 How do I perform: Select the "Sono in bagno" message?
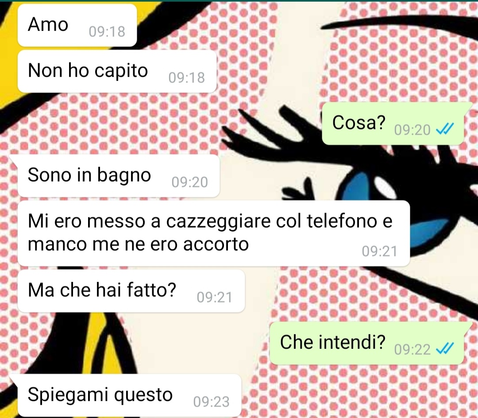[x=119, y=176]
